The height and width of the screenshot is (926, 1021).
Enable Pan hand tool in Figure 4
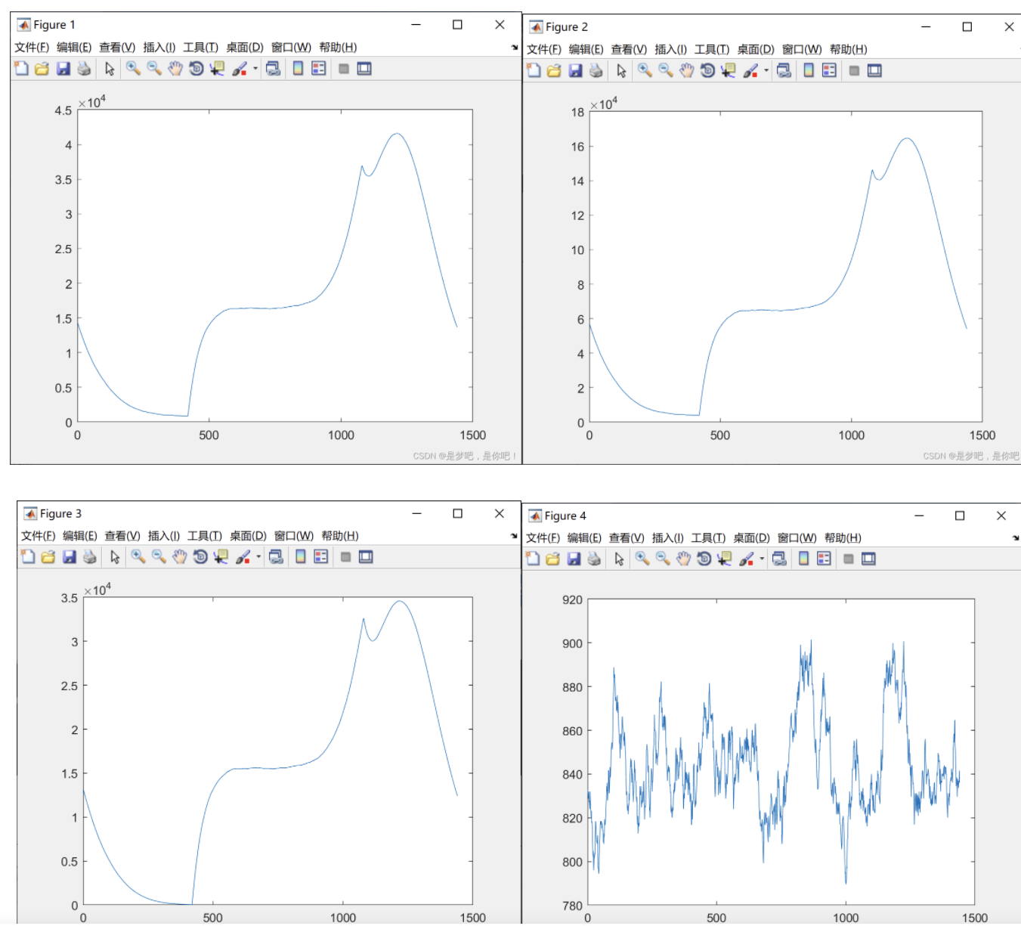click(x=683, y=559)
